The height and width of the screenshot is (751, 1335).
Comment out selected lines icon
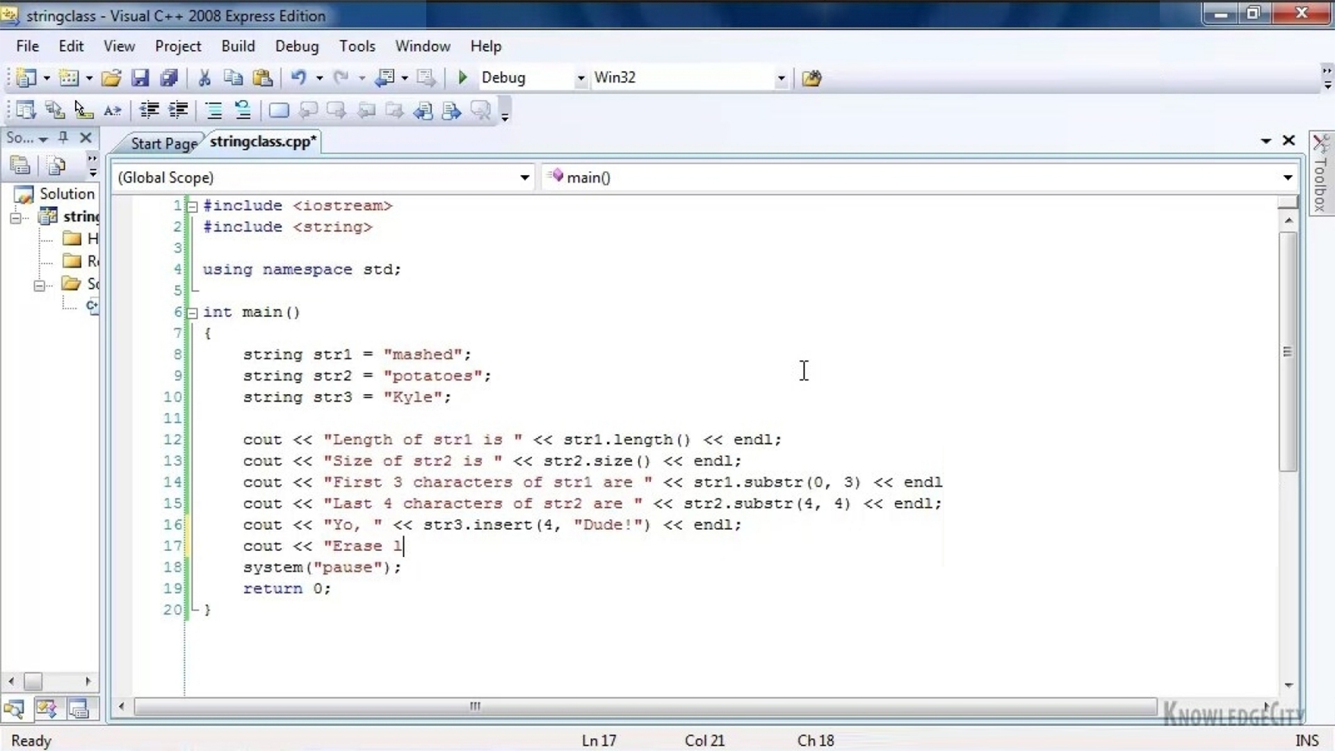[x=214, y=110]
